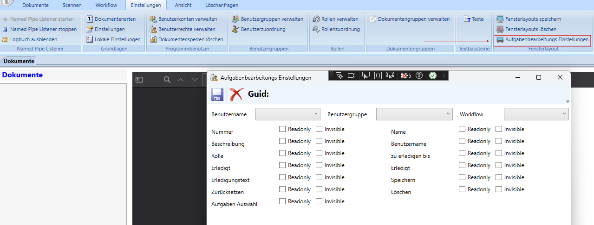Click the magnifier search icon in the document viewer
594x225 pixels.
pyautogui.click(x=167, y=80)
